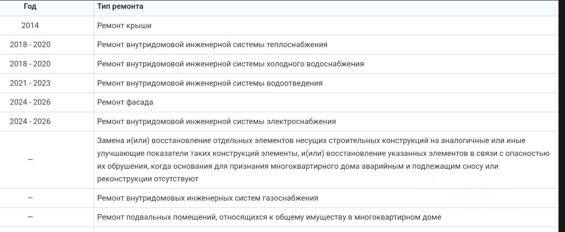Click the теплоснабжения system repair entry

pyautogui.click(x=212, y=44)
